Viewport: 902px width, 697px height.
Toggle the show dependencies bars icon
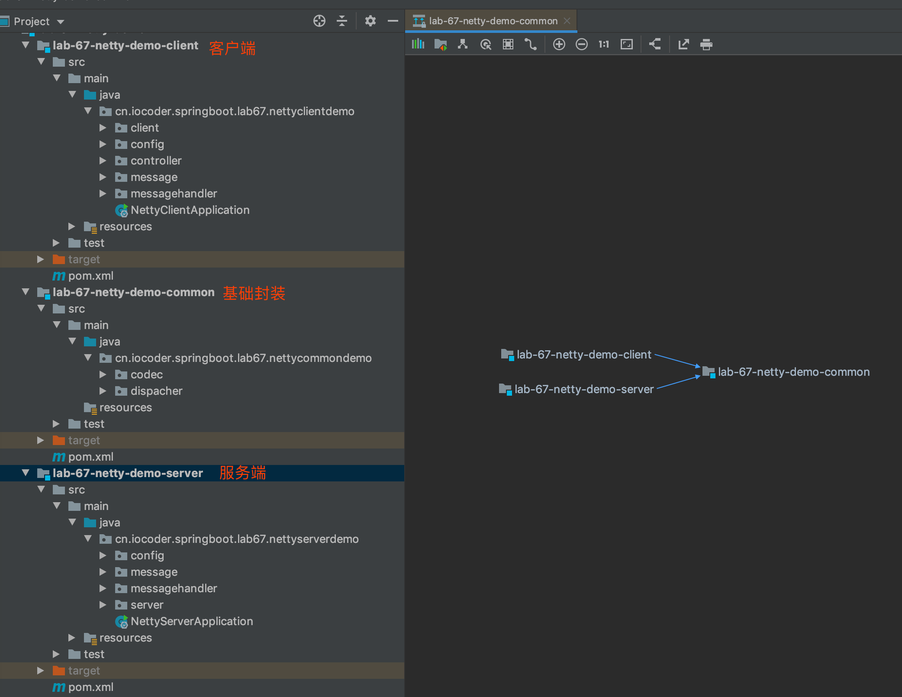click(418, 44)
